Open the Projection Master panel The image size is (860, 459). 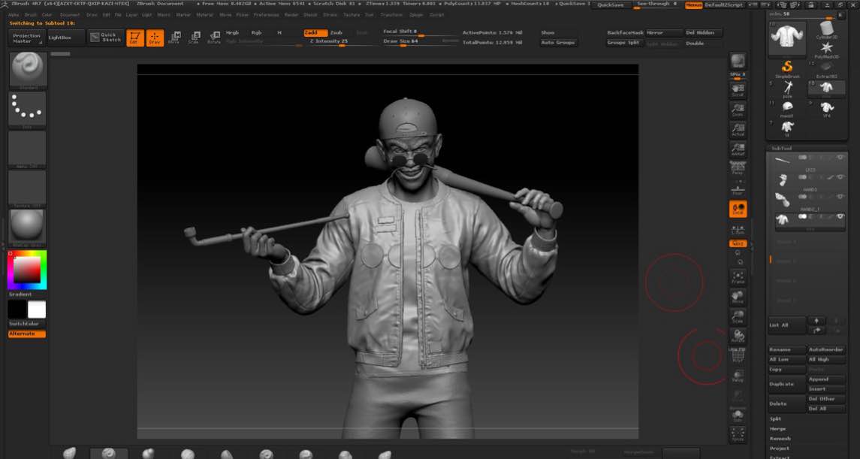(x=27, y=38)
